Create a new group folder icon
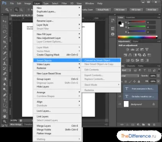This screenshot has height=142, width=162. pos(144,125)
